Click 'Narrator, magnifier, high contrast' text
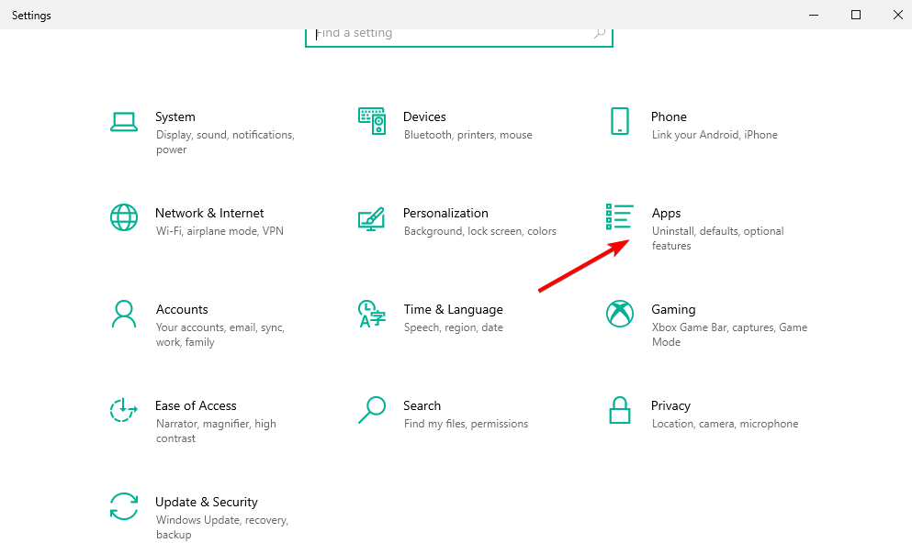The image size is (912, 554). 216,431
